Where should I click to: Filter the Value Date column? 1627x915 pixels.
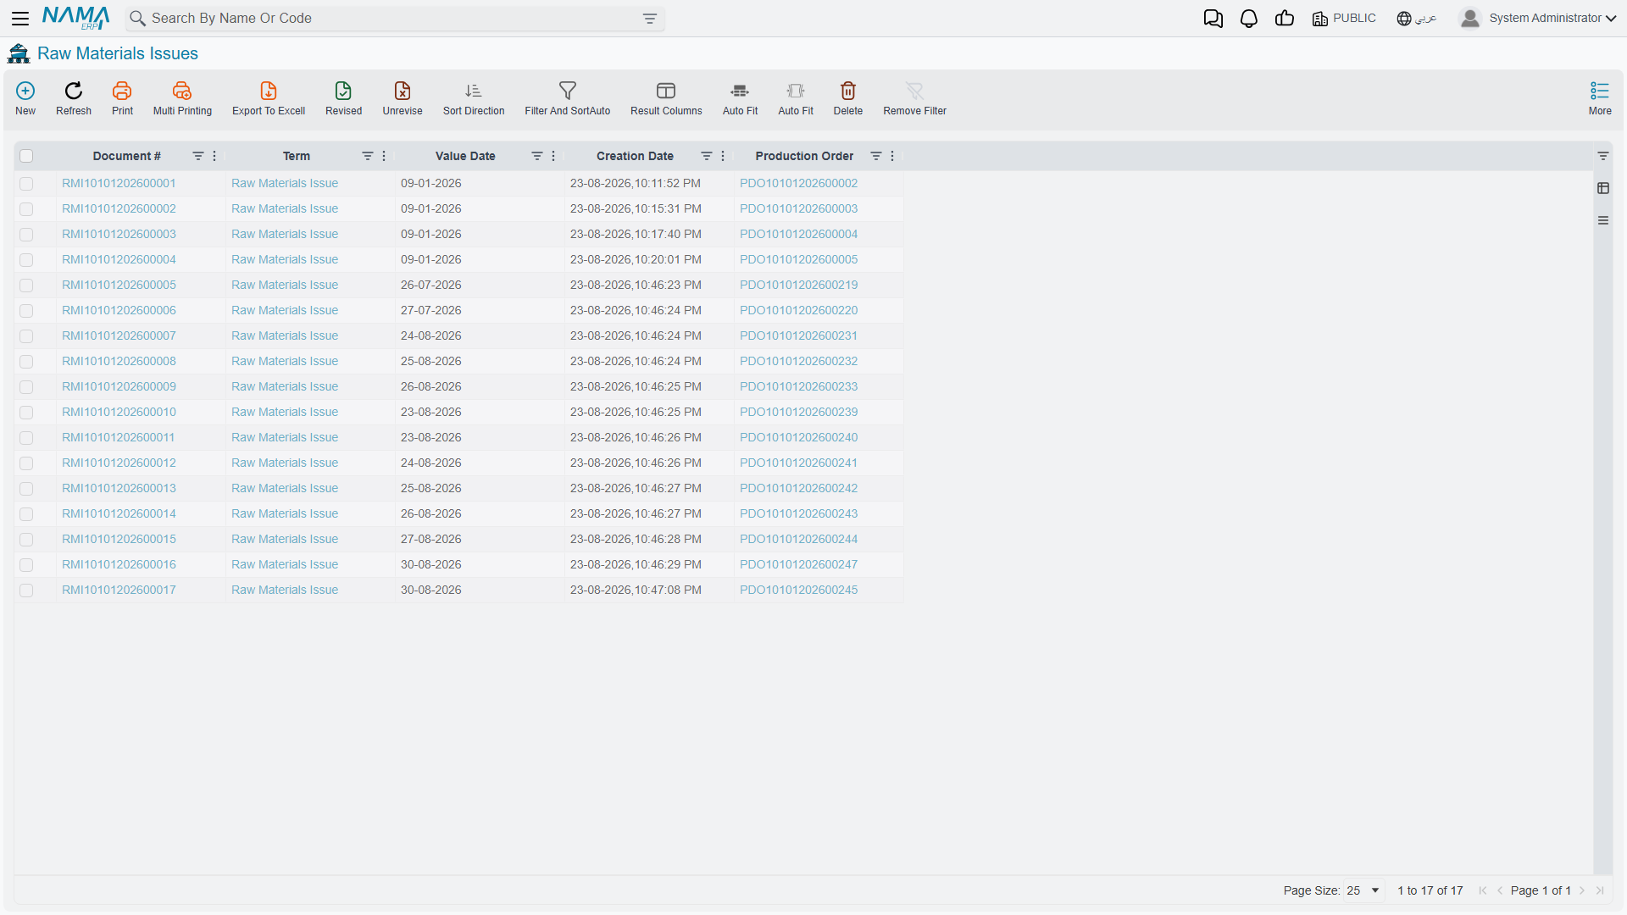537,156
